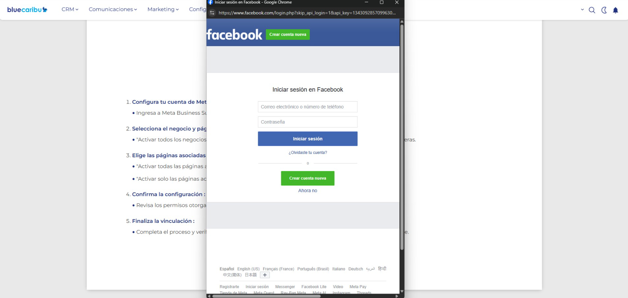Viewport: 628px width, 298px height.
Task: Select Deutsch language
Action: tap(356, 269)
